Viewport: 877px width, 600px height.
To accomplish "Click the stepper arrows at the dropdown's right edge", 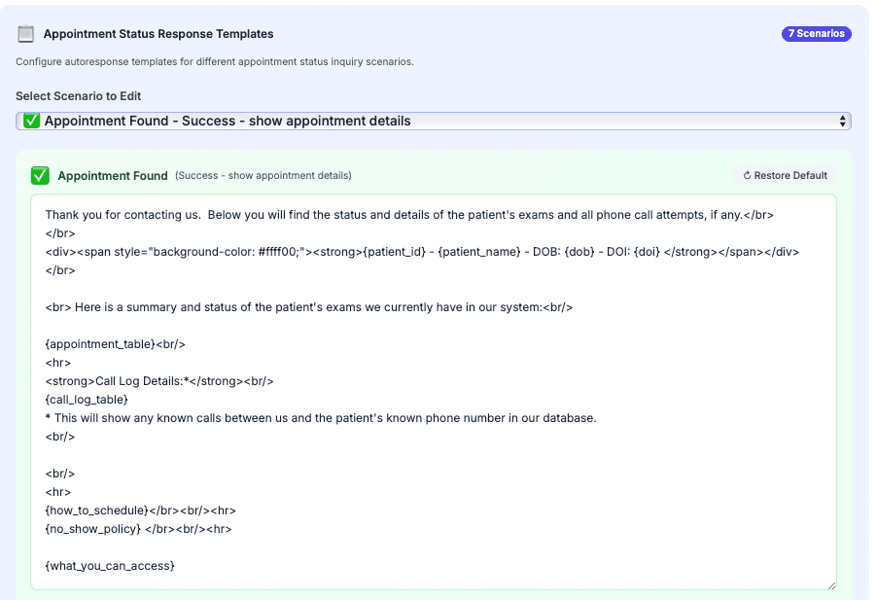I will click(841, 121).
